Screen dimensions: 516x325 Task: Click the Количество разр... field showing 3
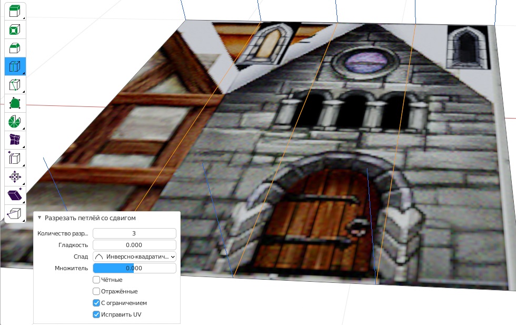tap(134, 233)
